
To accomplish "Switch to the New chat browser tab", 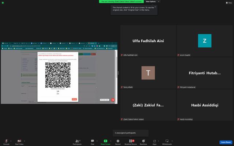I will [x=6, y=43].
